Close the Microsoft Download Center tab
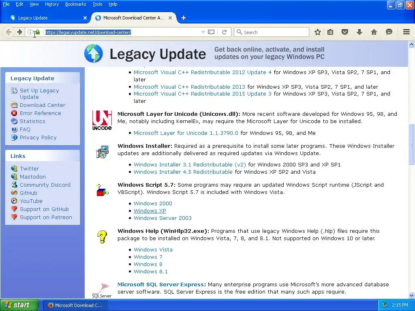Viewport: 415px width, 311px height. (x=170, y=18)
